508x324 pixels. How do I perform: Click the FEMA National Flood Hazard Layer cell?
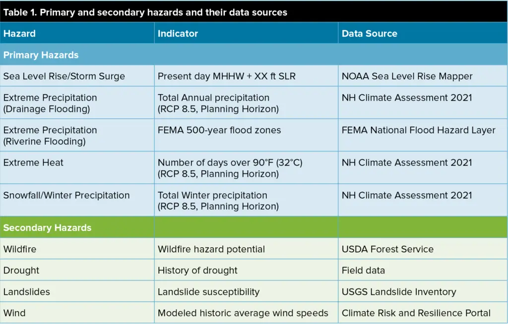point(423,135)
